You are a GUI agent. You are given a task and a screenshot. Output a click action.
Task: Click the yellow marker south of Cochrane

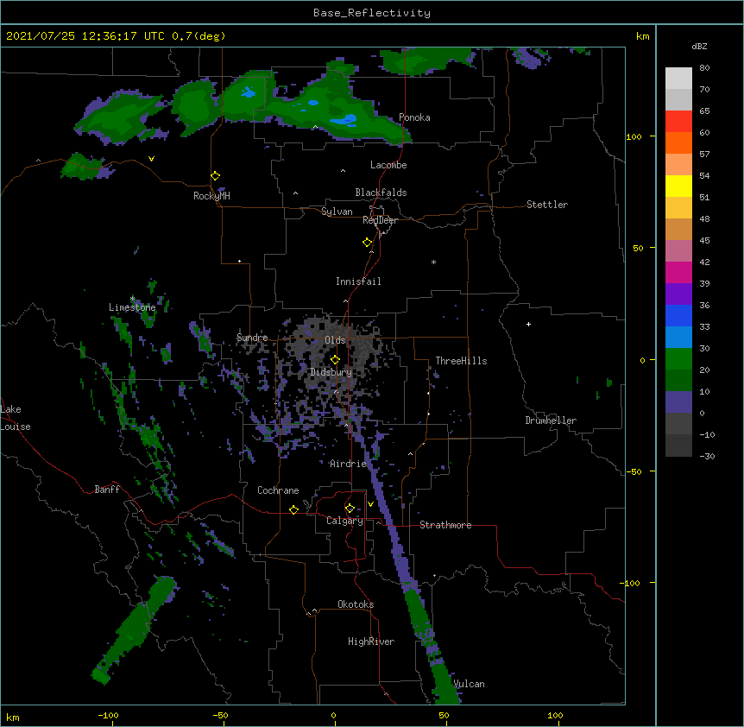[x=293, y=509]
